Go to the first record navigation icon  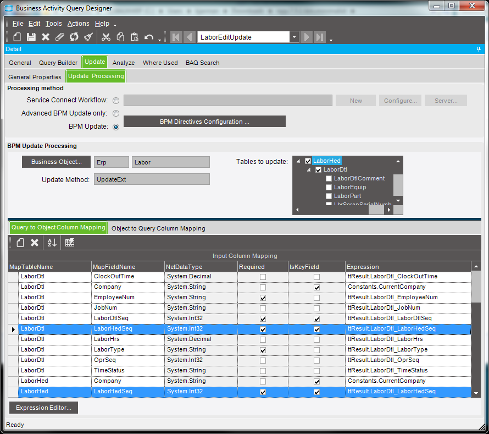[176, 37]
